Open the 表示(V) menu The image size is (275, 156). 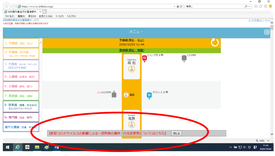click(x=32, y=16)
